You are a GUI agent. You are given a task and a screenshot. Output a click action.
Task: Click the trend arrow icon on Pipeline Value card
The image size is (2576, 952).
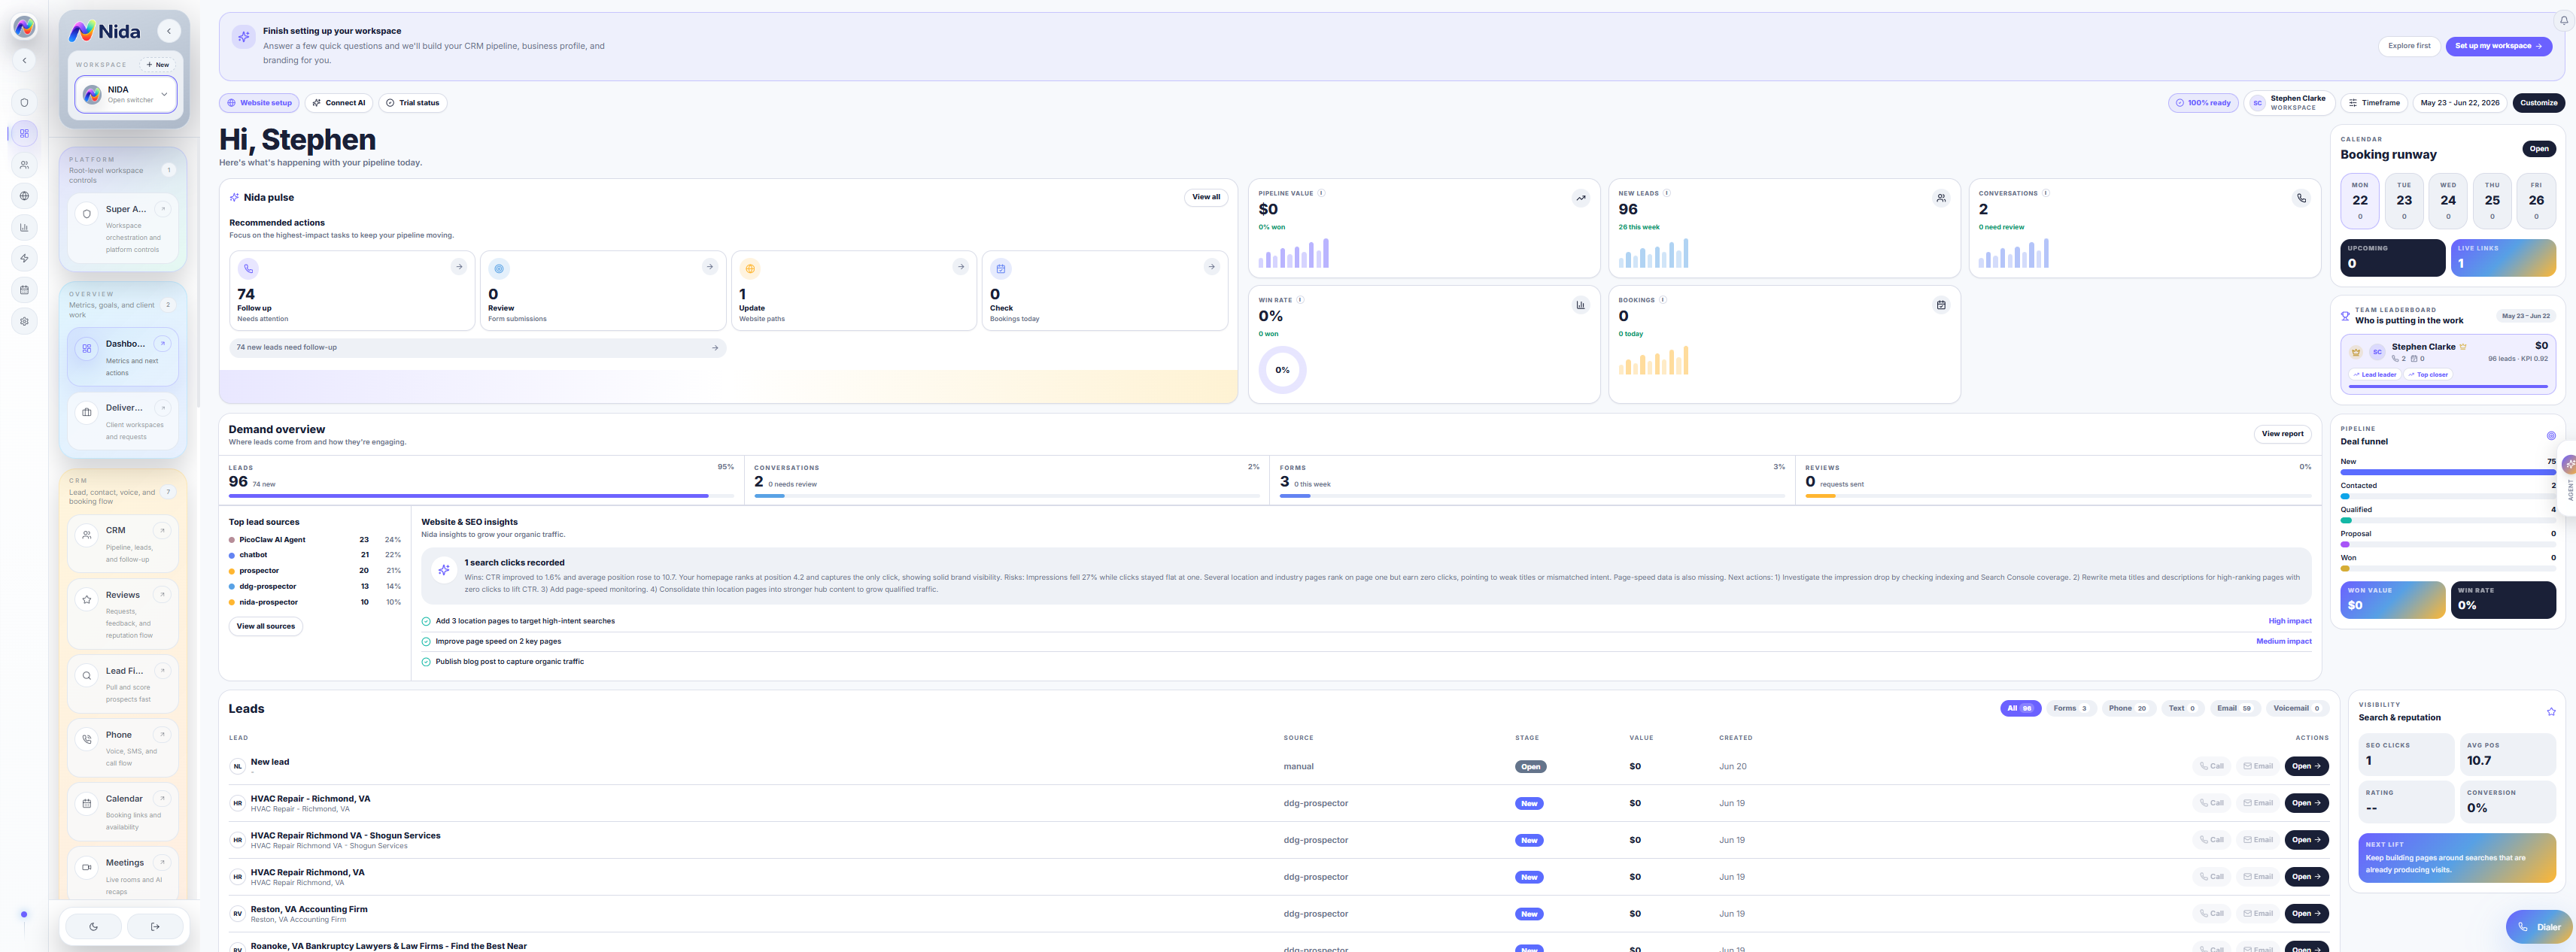click(1581, 198)
